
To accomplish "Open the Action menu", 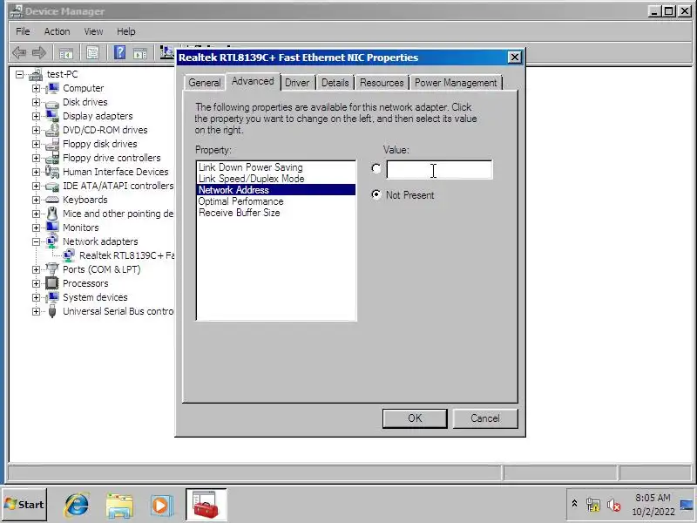I will (57, 31).
